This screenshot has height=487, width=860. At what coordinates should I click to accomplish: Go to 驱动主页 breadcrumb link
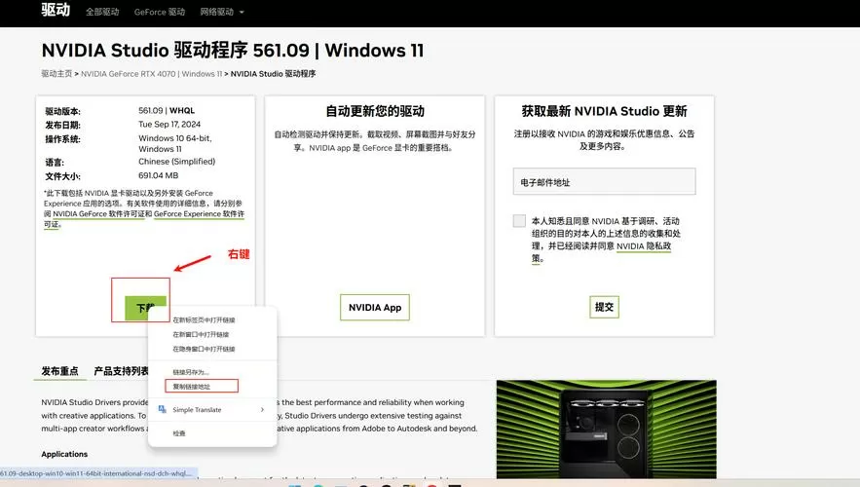click(56, 73)
